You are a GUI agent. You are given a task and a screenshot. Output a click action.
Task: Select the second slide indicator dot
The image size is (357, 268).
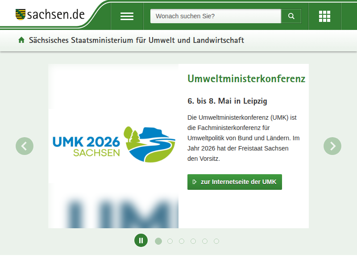170,241
